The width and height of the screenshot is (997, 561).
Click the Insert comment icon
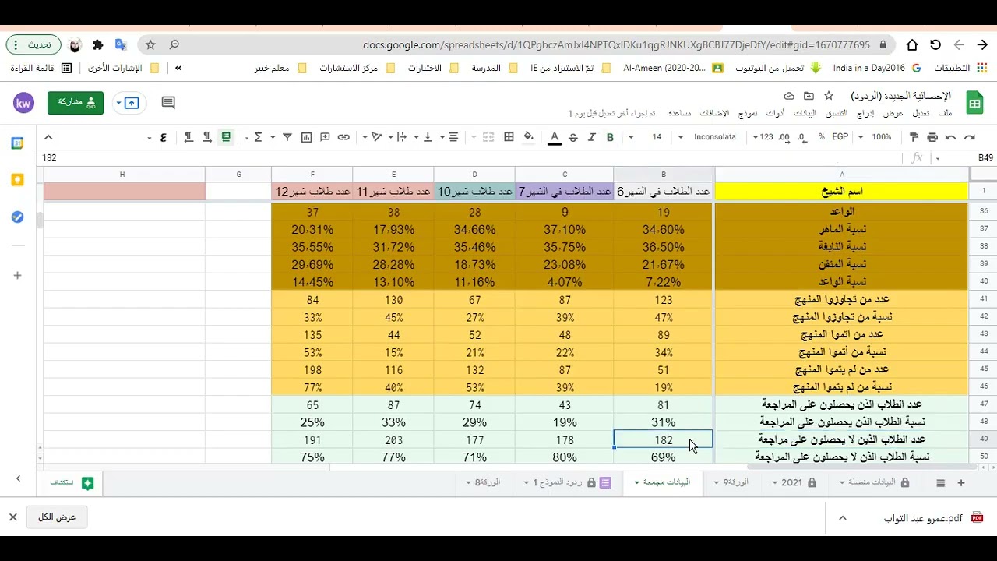click(325, 137)
